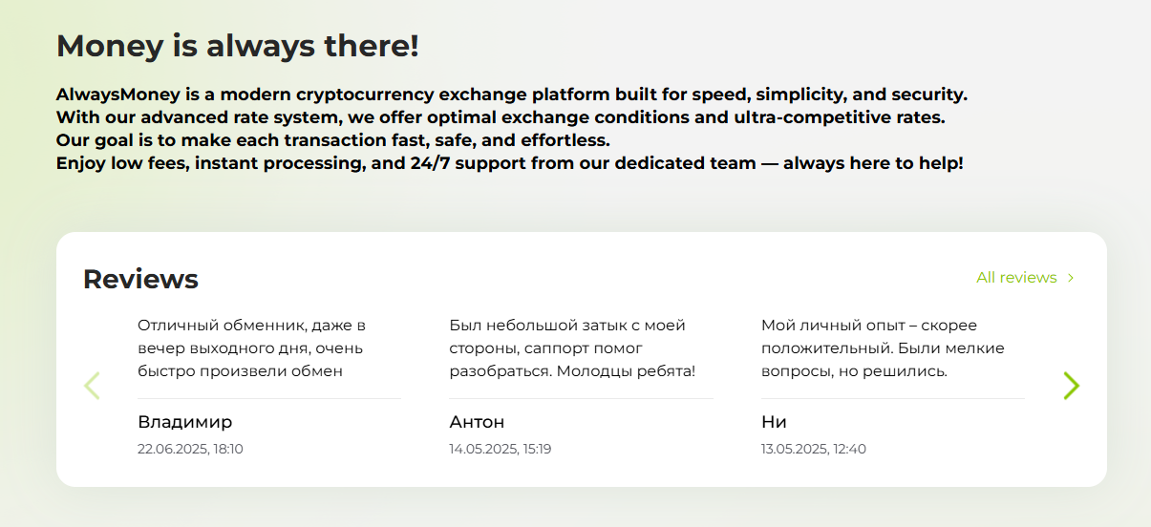Screen dimensions: 1151x527
Task: Click the Money is always there! headline
Action: tap(238, 46)
